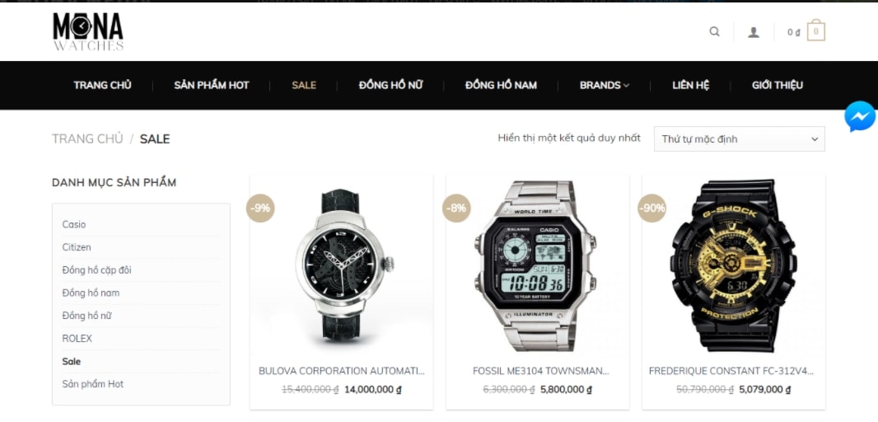Viewport: 878px width, 422px height.
Task: Open the user account icon
Action: coord(754,32)
